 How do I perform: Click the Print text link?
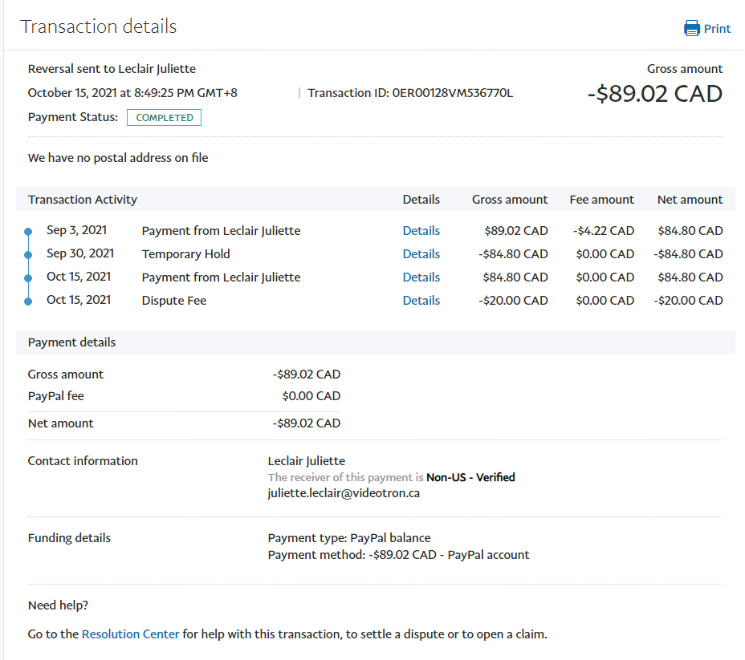(x=717, y=29)
